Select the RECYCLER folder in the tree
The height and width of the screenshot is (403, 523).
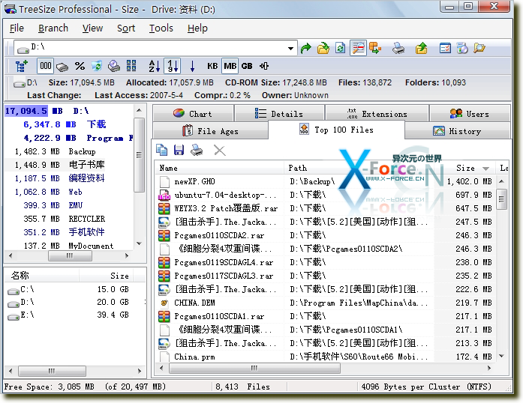point(87,219)
